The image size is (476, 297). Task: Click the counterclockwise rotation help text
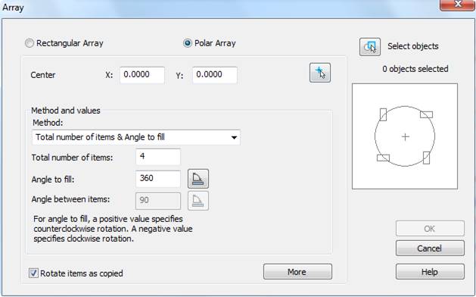click(113, 229)
